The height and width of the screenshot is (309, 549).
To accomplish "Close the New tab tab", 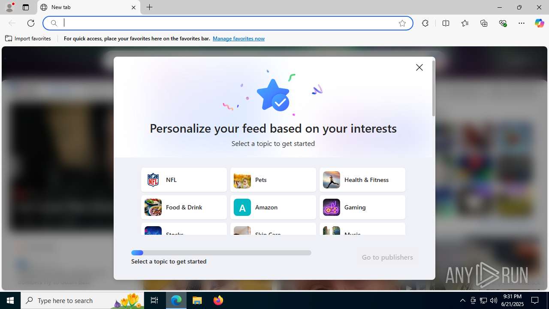I will click(x=133, y=7).
